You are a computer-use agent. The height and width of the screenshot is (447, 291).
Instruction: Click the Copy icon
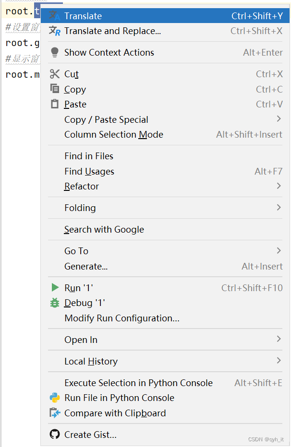click(x=55, y=89)
